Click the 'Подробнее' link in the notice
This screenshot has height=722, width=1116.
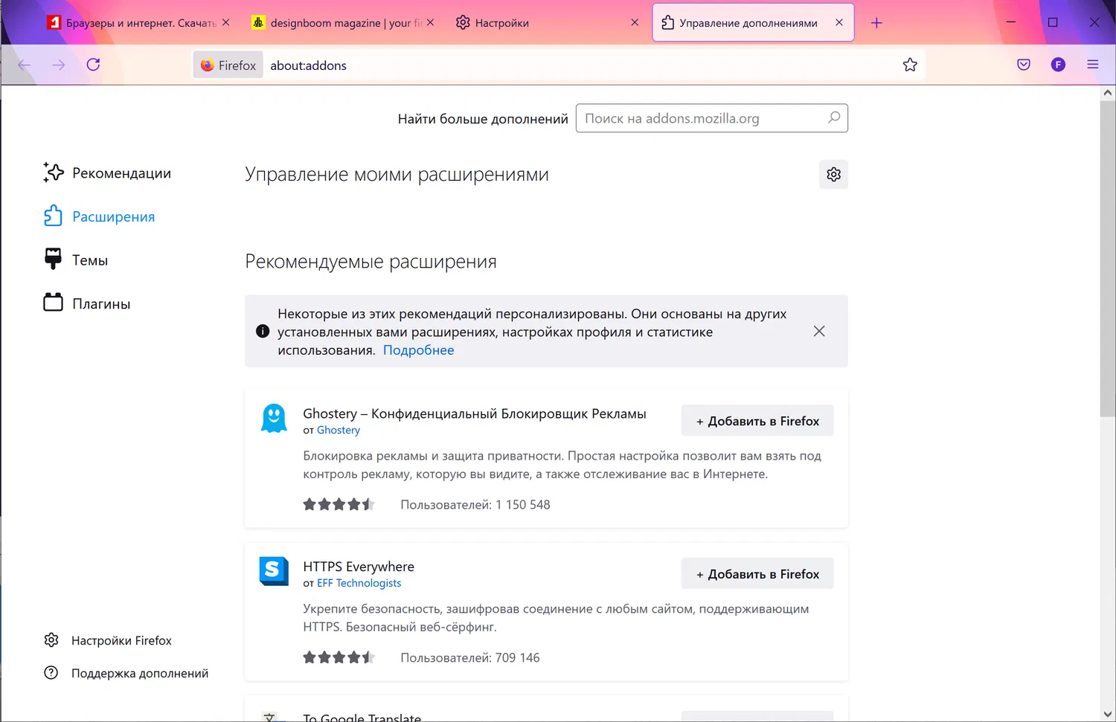418,350
